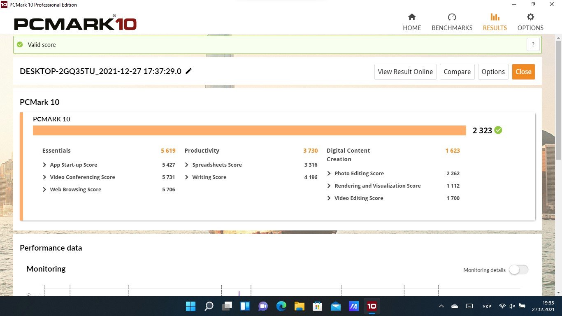562x316 pixels.
Task: Click the OneDrive cloud tray icon
Action: coord(455,306)
